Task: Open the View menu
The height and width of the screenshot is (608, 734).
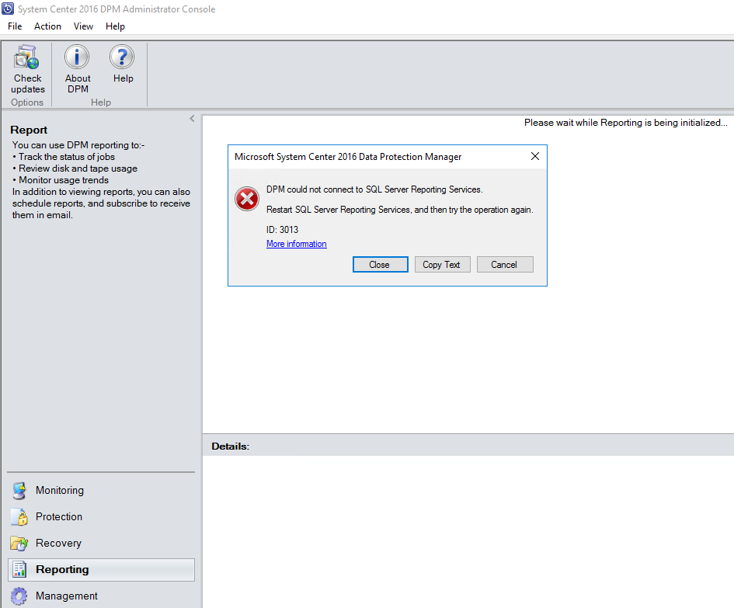Action: [83, 26]
